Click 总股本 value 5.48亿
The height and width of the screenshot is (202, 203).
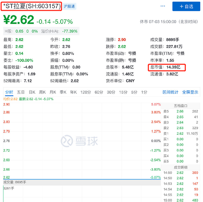coord(128,67)
